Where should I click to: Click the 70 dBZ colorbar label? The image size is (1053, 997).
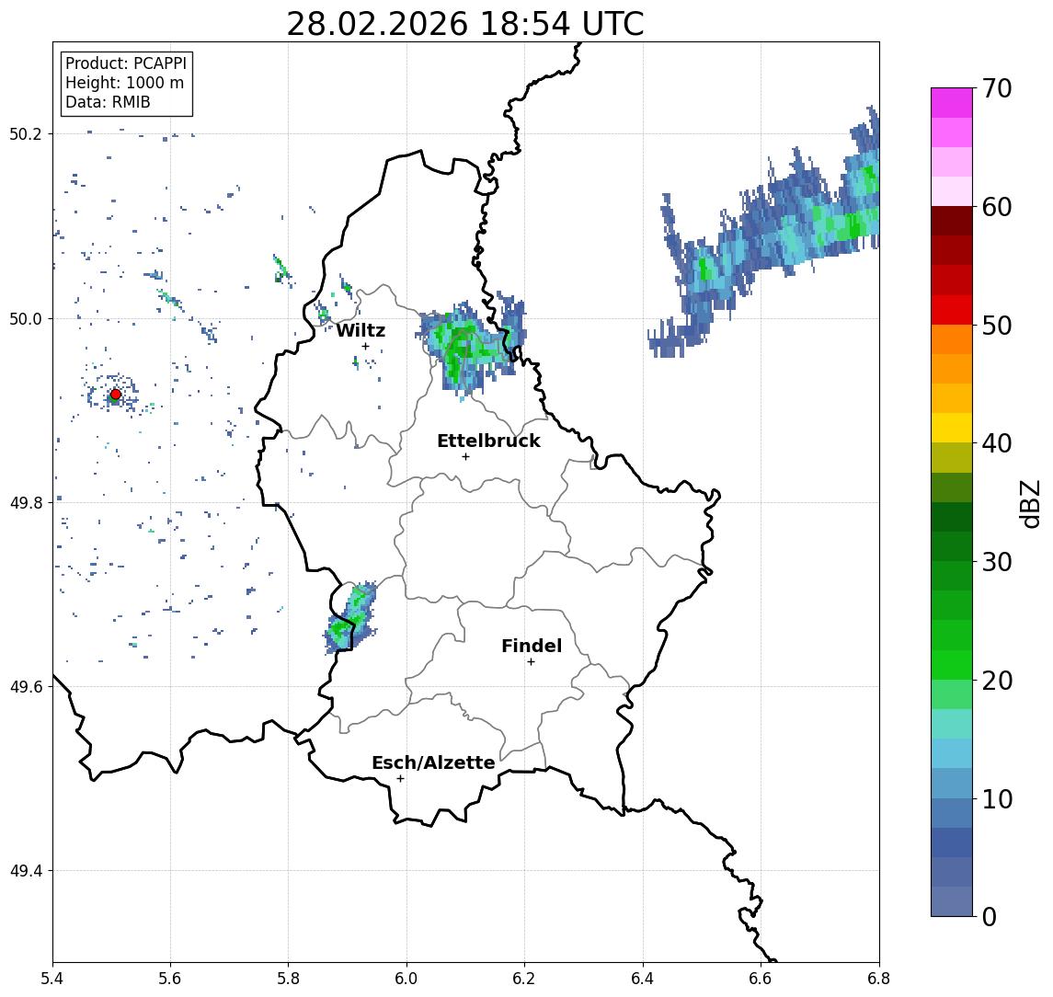tap(997, 88)
